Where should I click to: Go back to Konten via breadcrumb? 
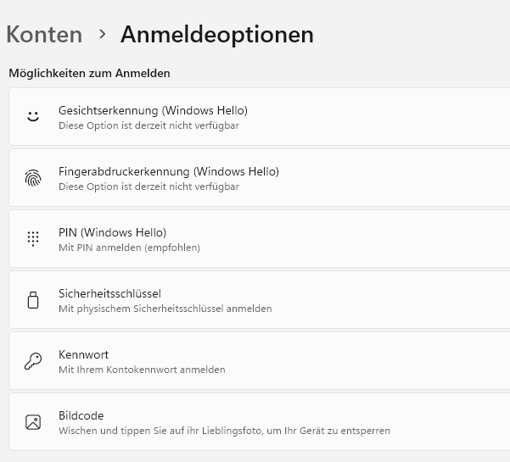(44, 34)
